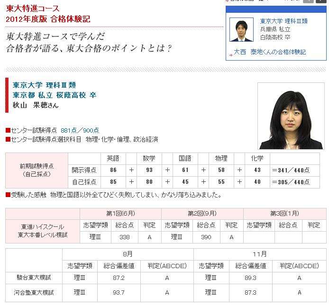Open 大西 泰地くんの合格体験記 link
This screenshot has height=306, width=329.
270,52
